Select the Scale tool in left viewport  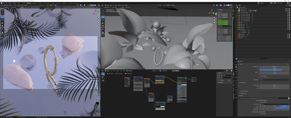[x=2, y=23]
